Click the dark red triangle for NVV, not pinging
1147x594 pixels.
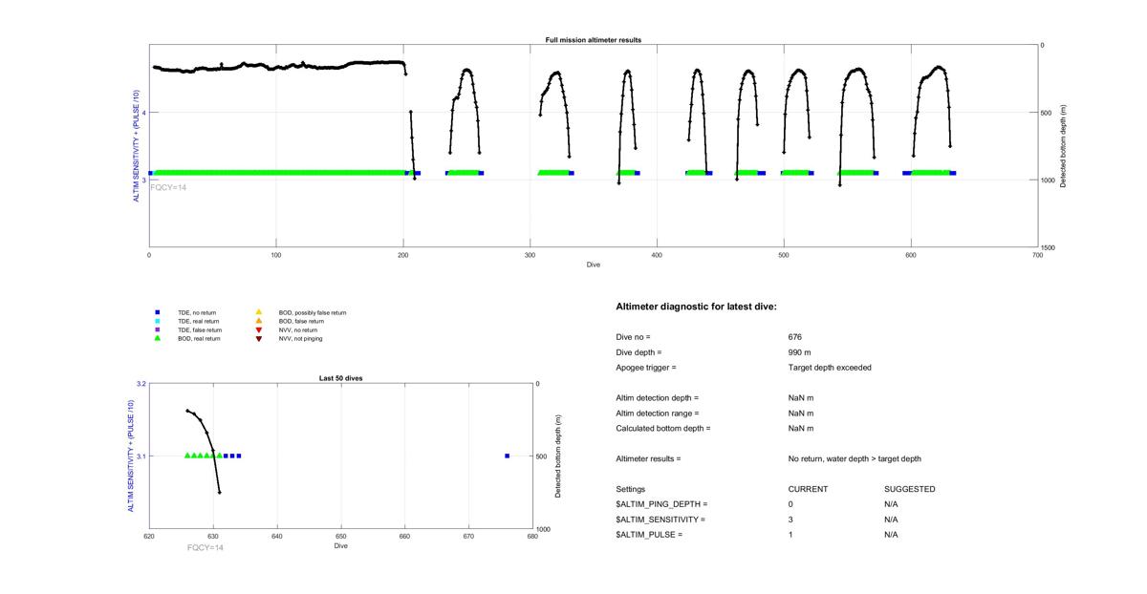(258, 338)
